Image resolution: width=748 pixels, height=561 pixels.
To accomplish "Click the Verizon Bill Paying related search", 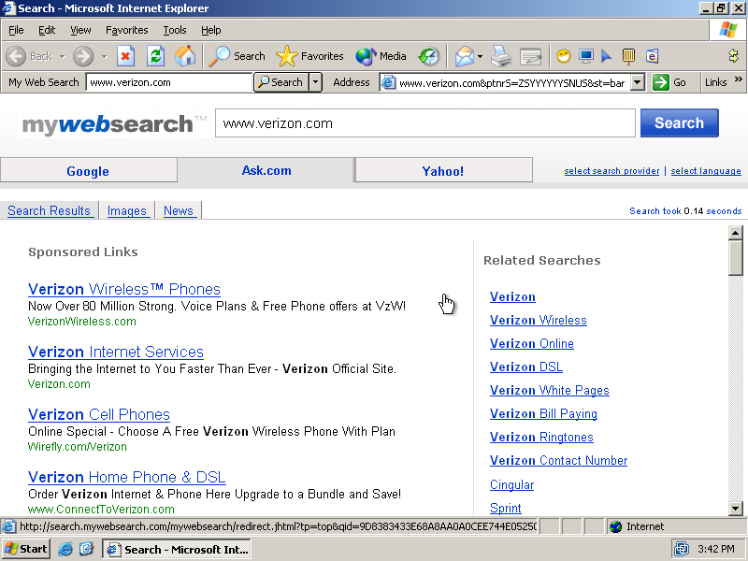I will (x=543, y=413).
